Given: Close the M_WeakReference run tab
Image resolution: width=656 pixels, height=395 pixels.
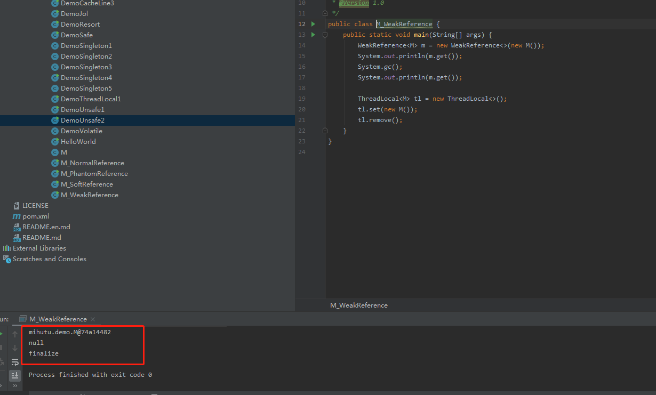Looking at the screenshot, I should pos(93,319).
